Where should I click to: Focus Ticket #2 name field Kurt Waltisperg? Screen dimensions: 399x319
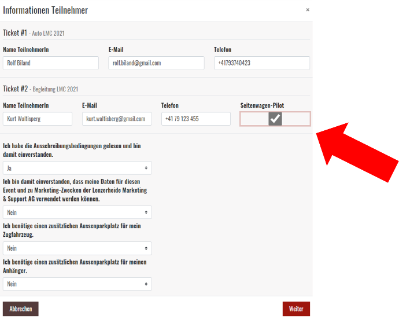(38, 119)
